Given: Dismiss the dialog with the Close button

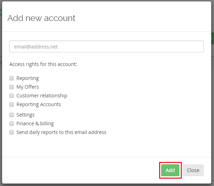Looking at the screenshot, I should [193, 170].
